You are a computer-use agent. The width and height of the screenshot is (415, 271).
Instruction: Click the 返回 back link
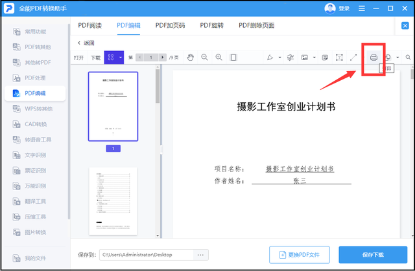point(86,43)
